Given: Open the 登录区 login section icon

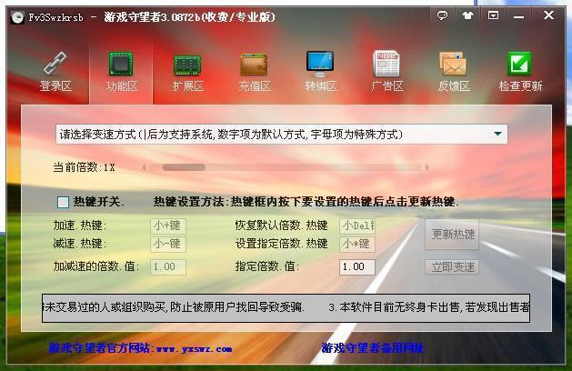Looking at the screenshot, I should coord(55,65).
